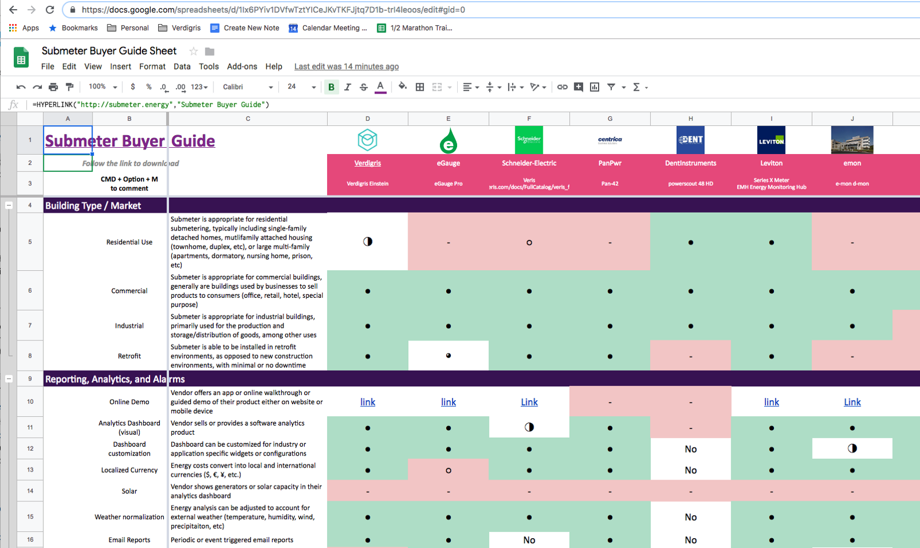Image resolution: width=920 pixels, height=548 pixels.
Task: Insert a chart
Action: pyautogui.click(x=595, y=87)
